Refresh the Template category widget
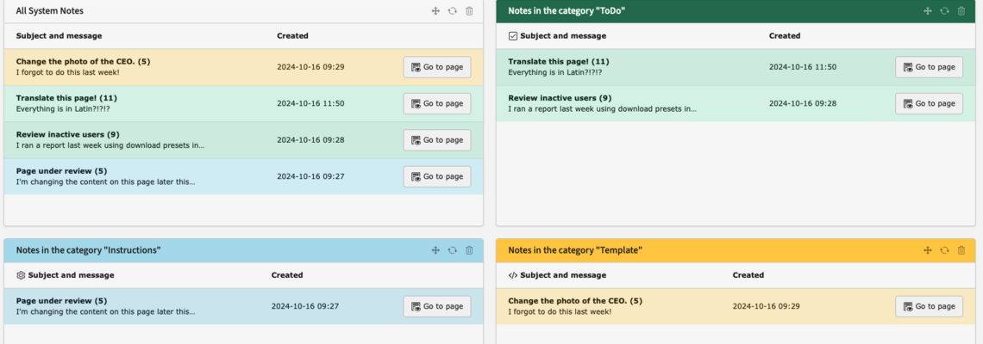This screenshot has width=983, height=344. tap(944, 250)
